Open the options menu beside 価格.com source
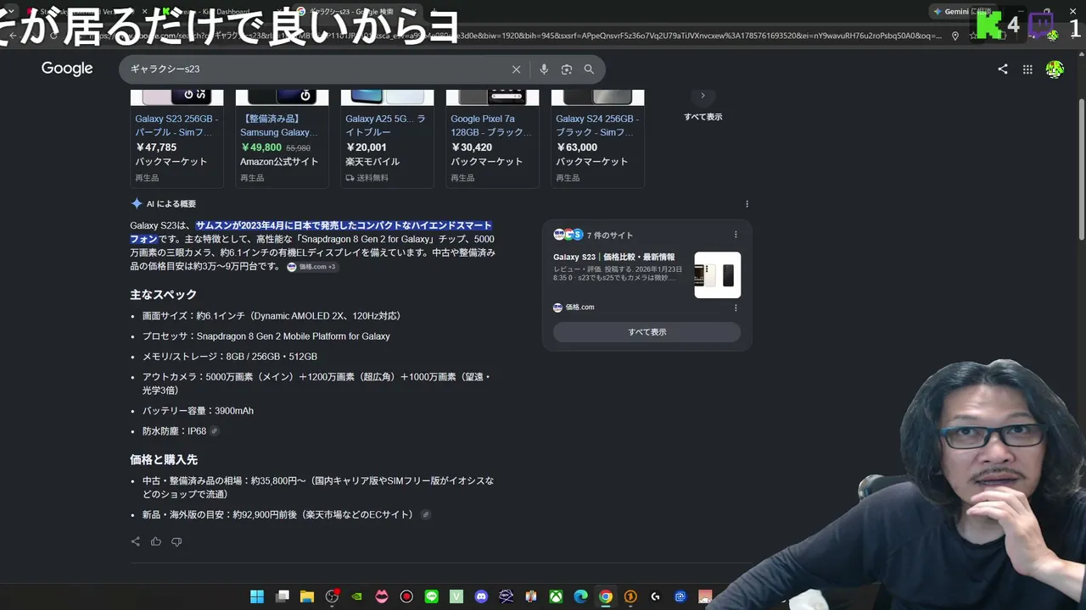The height and width of the screenshot is (610, 1086). (x=736, y=308)
